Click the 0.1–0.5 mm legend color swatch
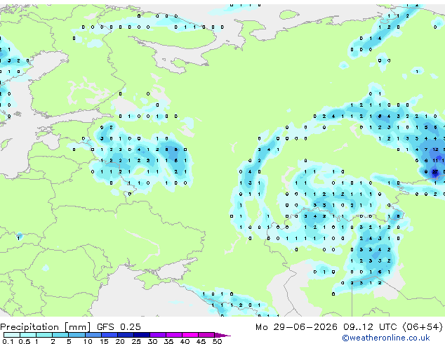The width and height of the screenshot is (445, 344). [x=12, y=335]
